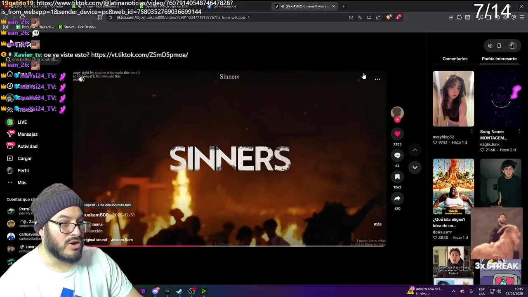This screenshot has width=528, height=297.
Task: Open Actividad in the sidebar
Action: coord(22,146)
